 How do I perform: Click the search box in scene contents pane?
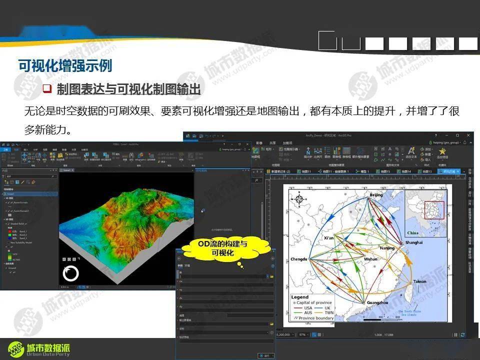point(30,176)
